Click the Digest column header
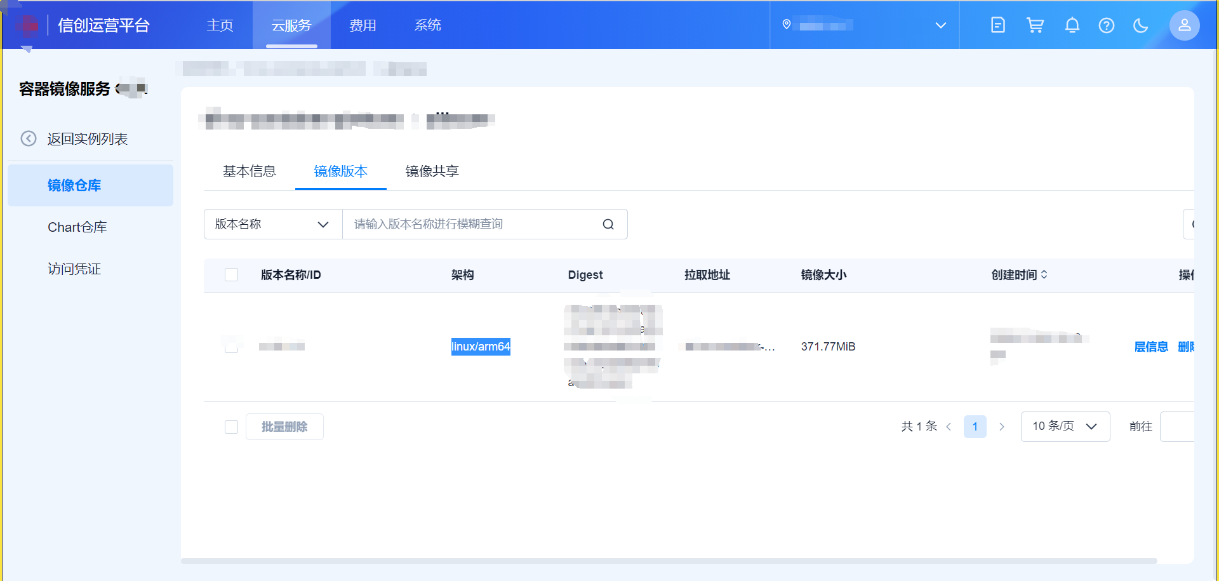 [585, 275]
